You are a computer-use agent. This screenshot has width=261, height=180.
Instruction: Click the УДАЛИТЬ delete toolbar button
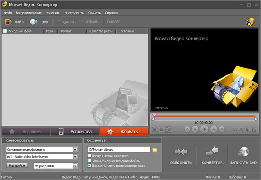pyautogui.click(x=66, y=22)
